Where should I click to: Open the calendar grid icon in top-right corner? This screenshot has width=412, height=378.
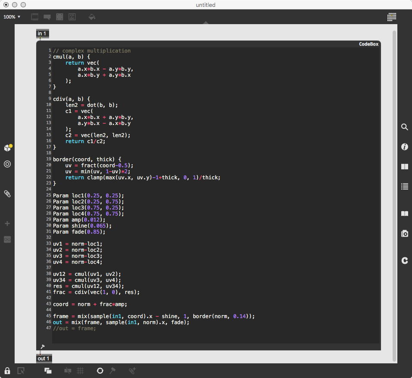tap(391, 17)
